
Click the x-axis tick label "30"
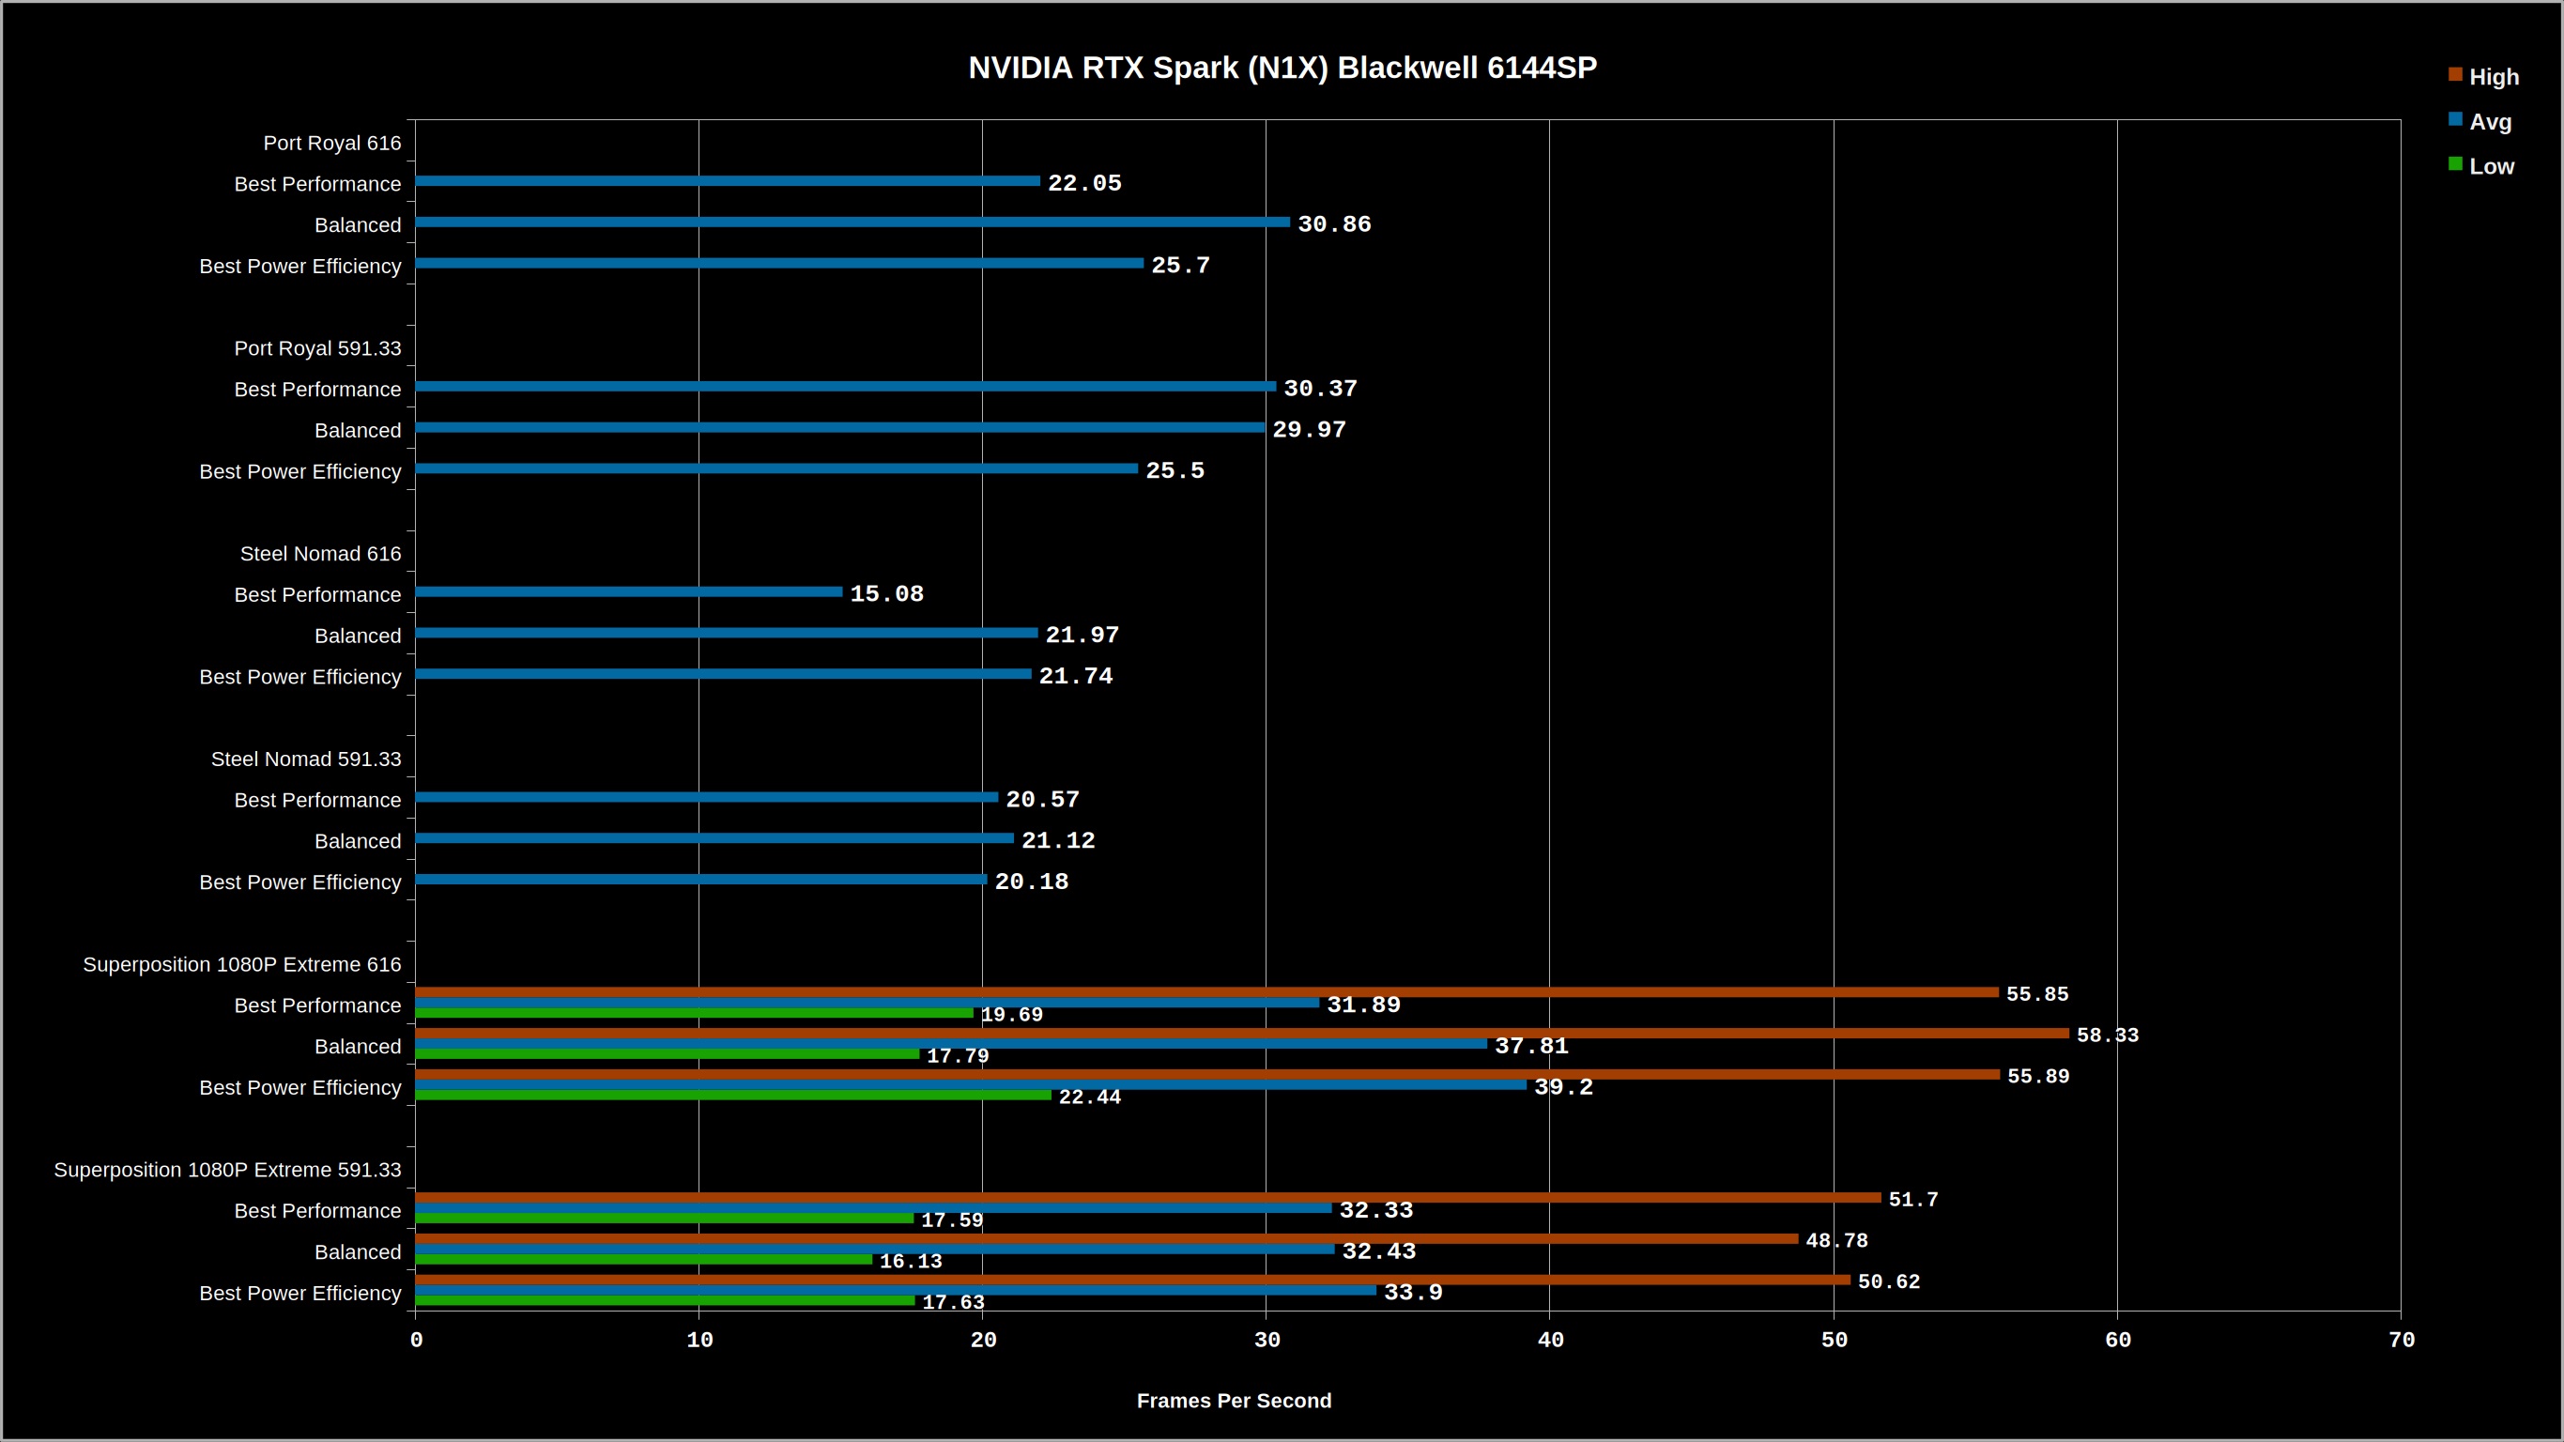pyautogui.click(x=1267, y=1340)
